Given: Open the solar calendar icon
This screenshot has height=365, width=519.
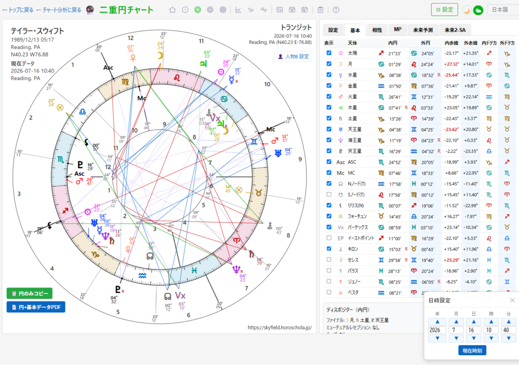Looking at the screenshot, I should pos(292,10).
